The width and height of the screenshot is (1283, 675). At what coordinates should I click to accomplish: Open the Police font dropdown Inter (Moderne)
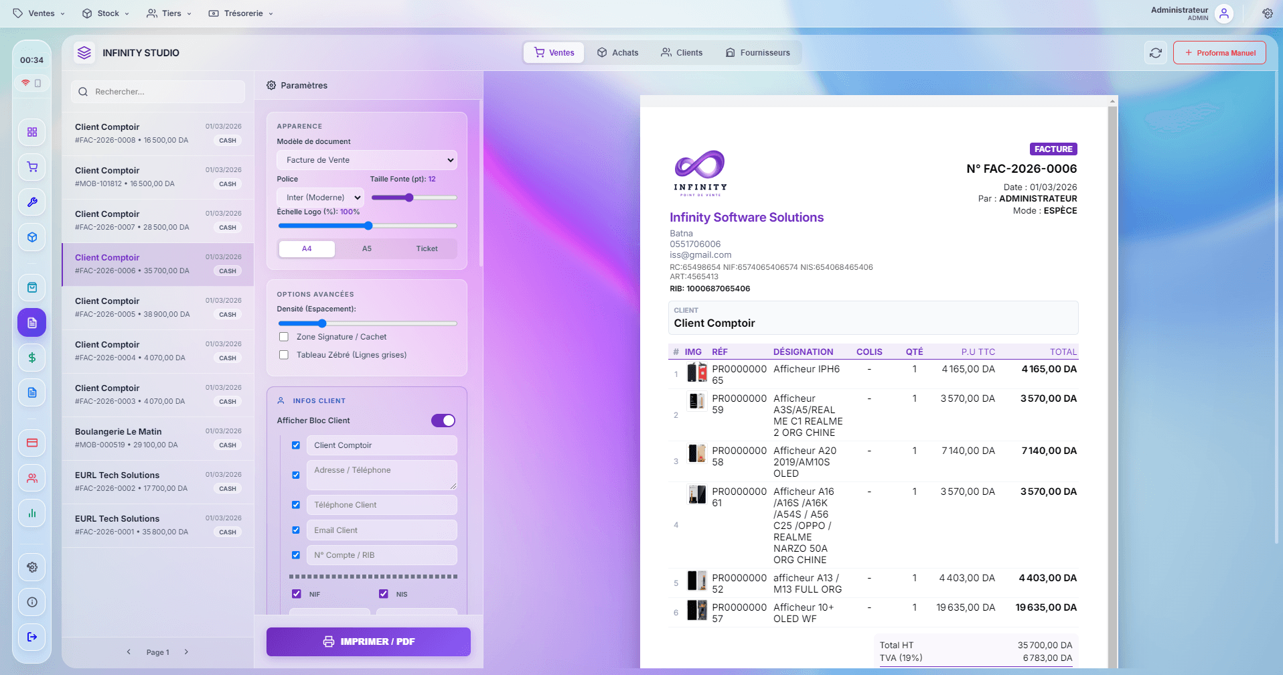(x=319, y=197)
